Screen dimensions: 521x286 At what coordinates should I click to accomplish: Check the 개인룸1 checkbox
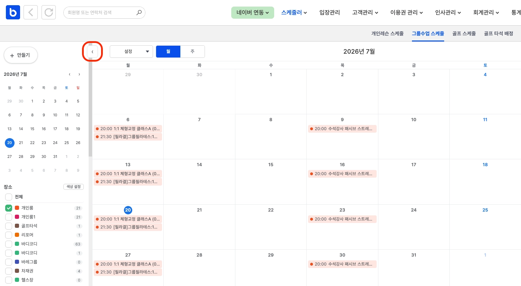pos(9,217)
